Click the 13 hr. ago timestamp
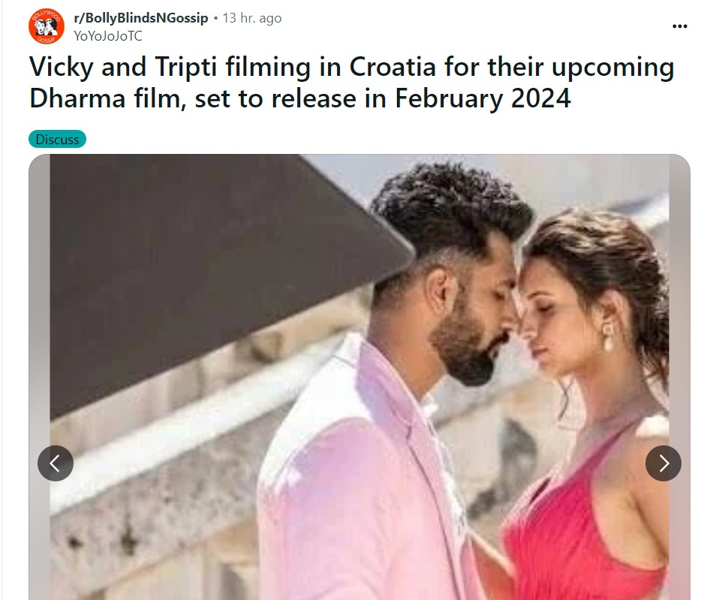Screen dimensions: 701x600 252,18
